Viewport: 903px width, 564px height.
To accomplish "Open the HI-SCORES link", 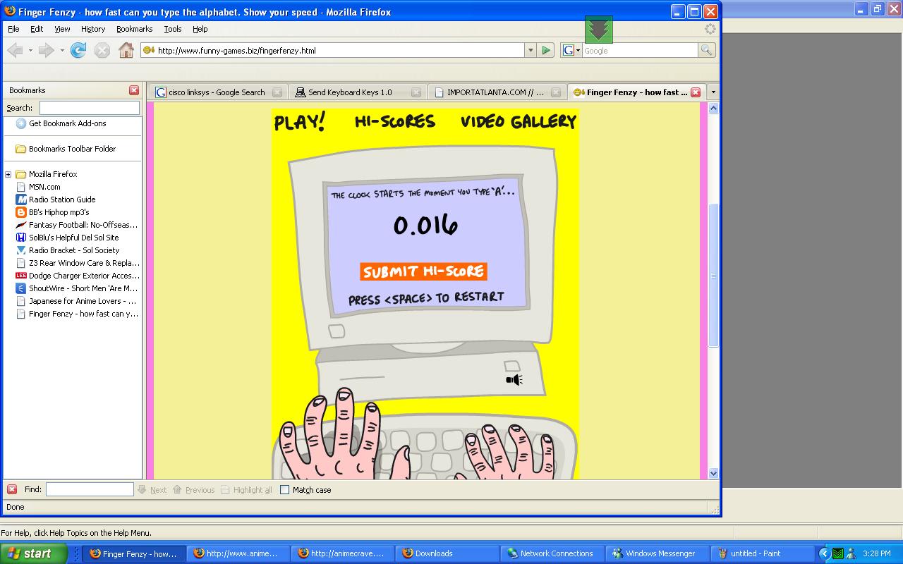I will tap(394, 122).
